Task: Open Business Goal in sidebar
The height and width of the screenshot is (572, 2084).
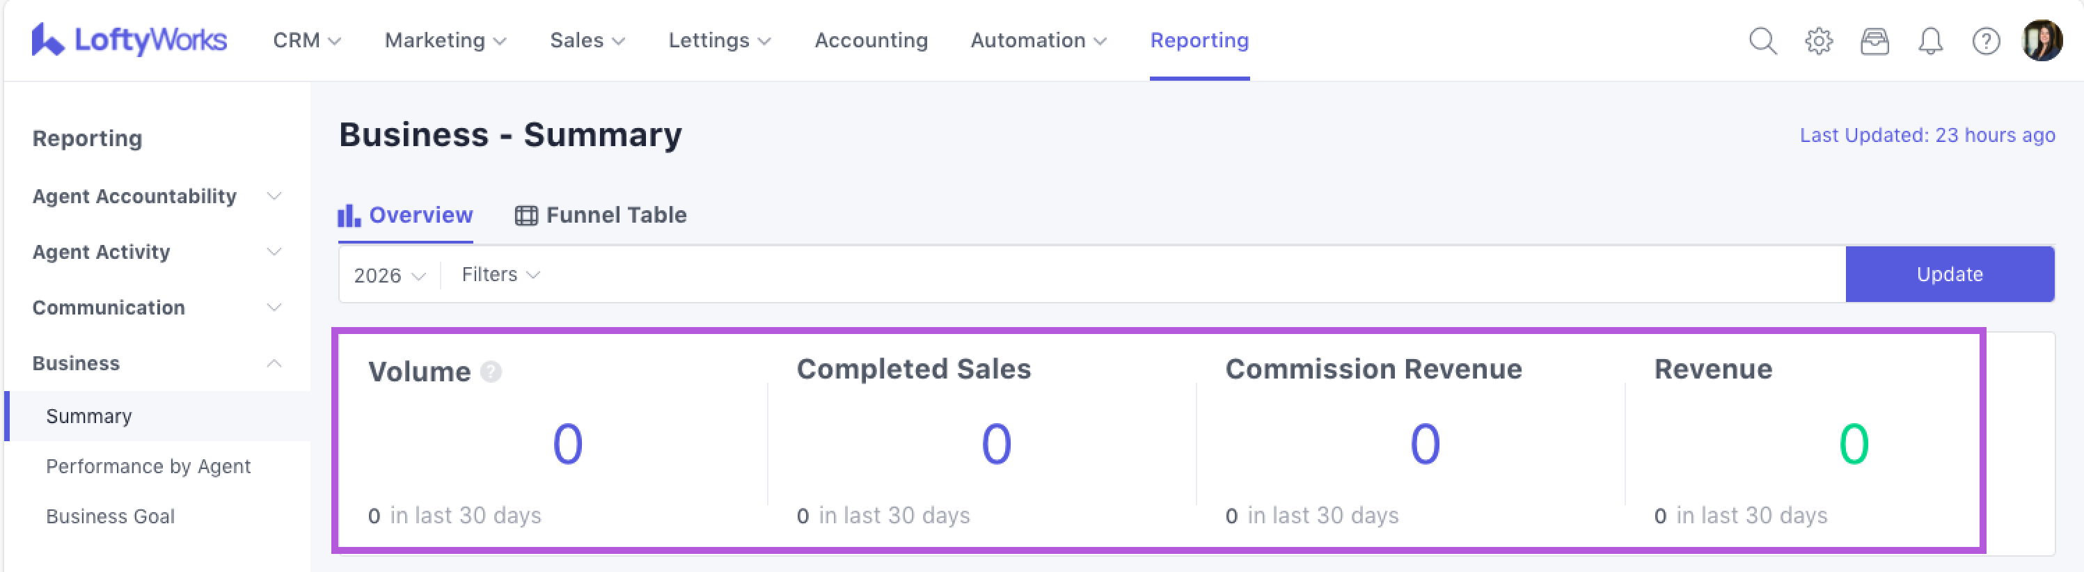Action: (110, 516)
